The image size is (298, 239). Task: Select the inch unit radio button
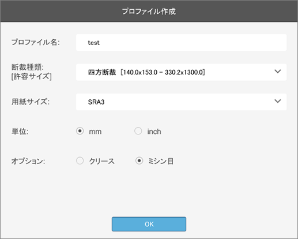click(x=138, y=131)
